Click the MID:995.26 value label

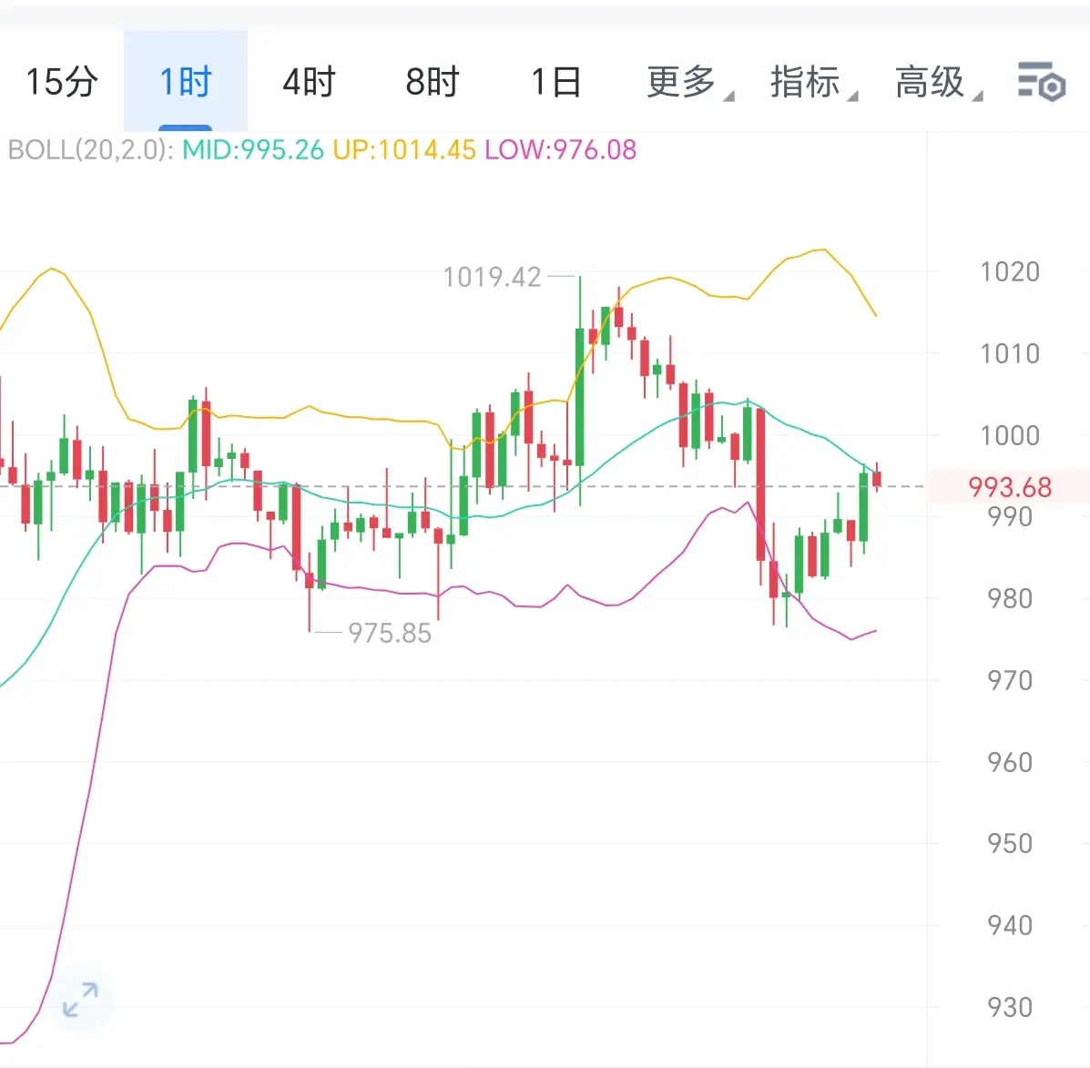[x=253, y=149]
